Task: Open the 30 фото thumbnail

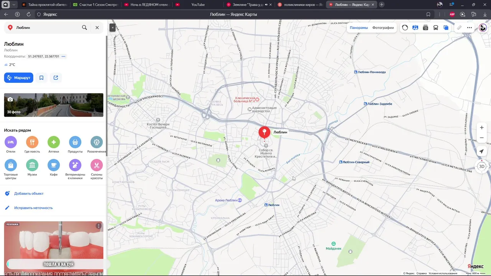Action: pos(54,105)
